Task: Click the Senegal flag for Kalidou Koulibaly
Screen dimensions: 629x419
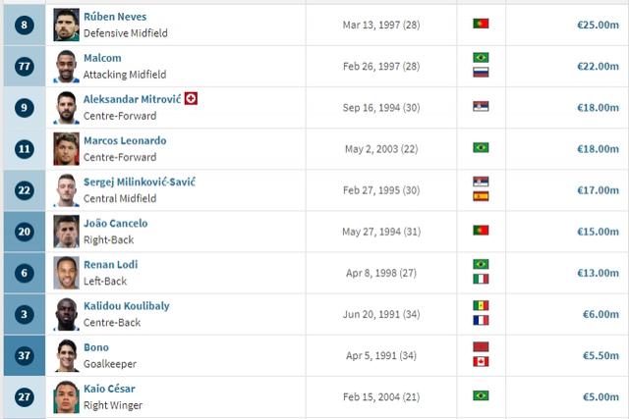Action: 481,305
